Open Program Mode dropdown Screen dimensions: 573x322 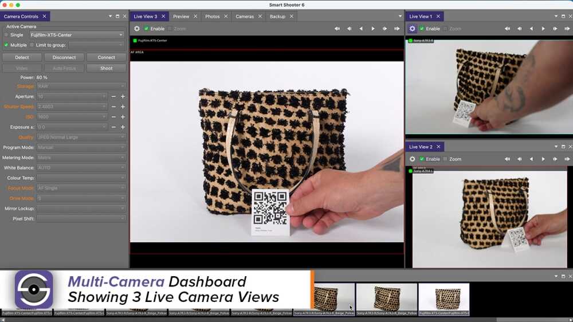[81, 147]
